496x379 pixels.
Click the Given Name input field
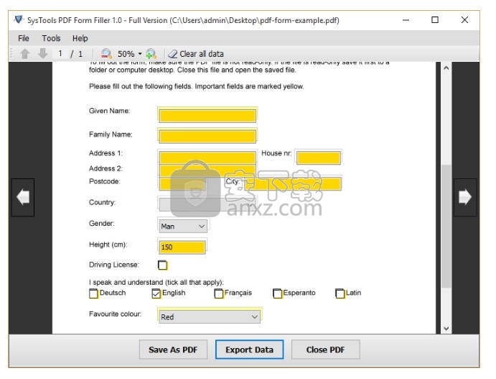(207, 116)
